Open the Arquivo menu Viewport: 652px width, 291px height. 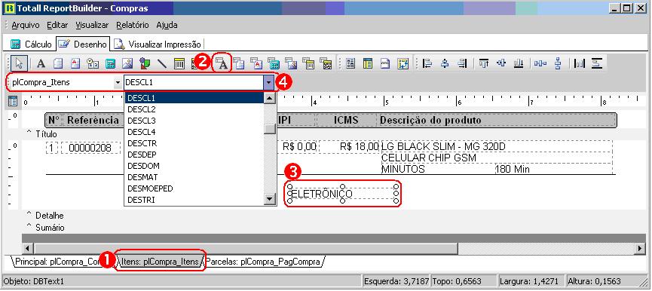tap(26, 25)
